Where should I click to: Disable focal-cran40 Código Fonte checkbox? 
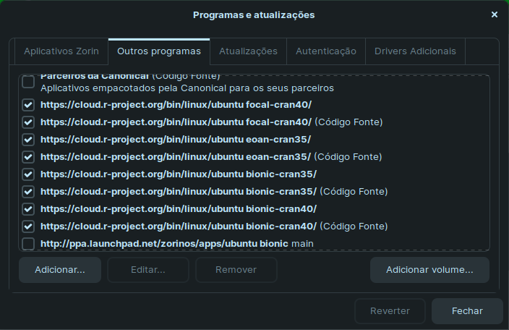pos(28,122)
